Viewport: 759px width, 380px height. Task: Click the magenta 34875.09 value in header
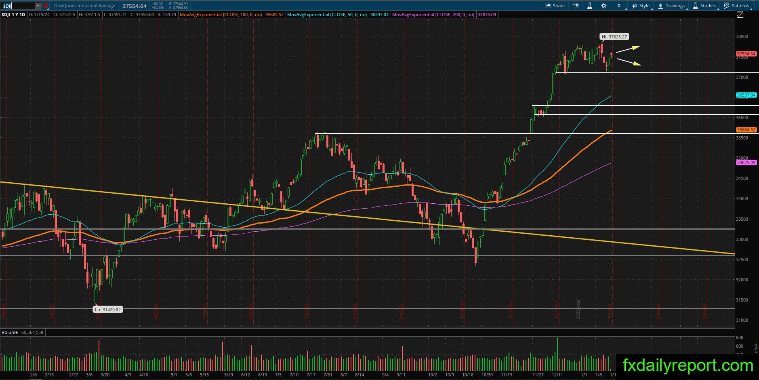pos(487,15)
